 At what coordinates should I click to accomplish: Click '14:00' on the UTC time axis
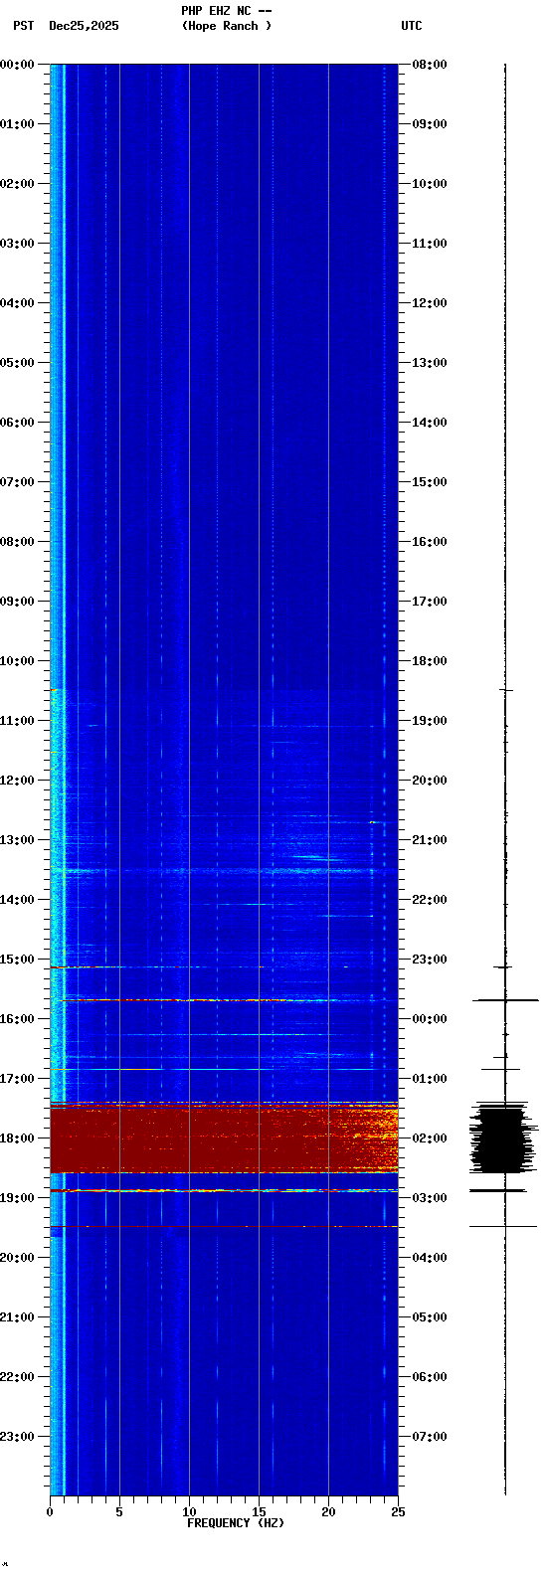coord(430,423)
